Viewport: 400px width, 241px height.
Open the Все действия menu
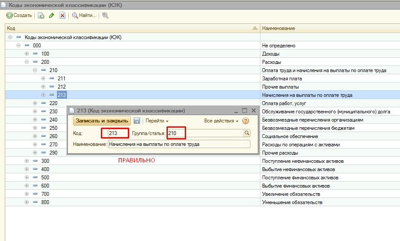pos(221,121)
